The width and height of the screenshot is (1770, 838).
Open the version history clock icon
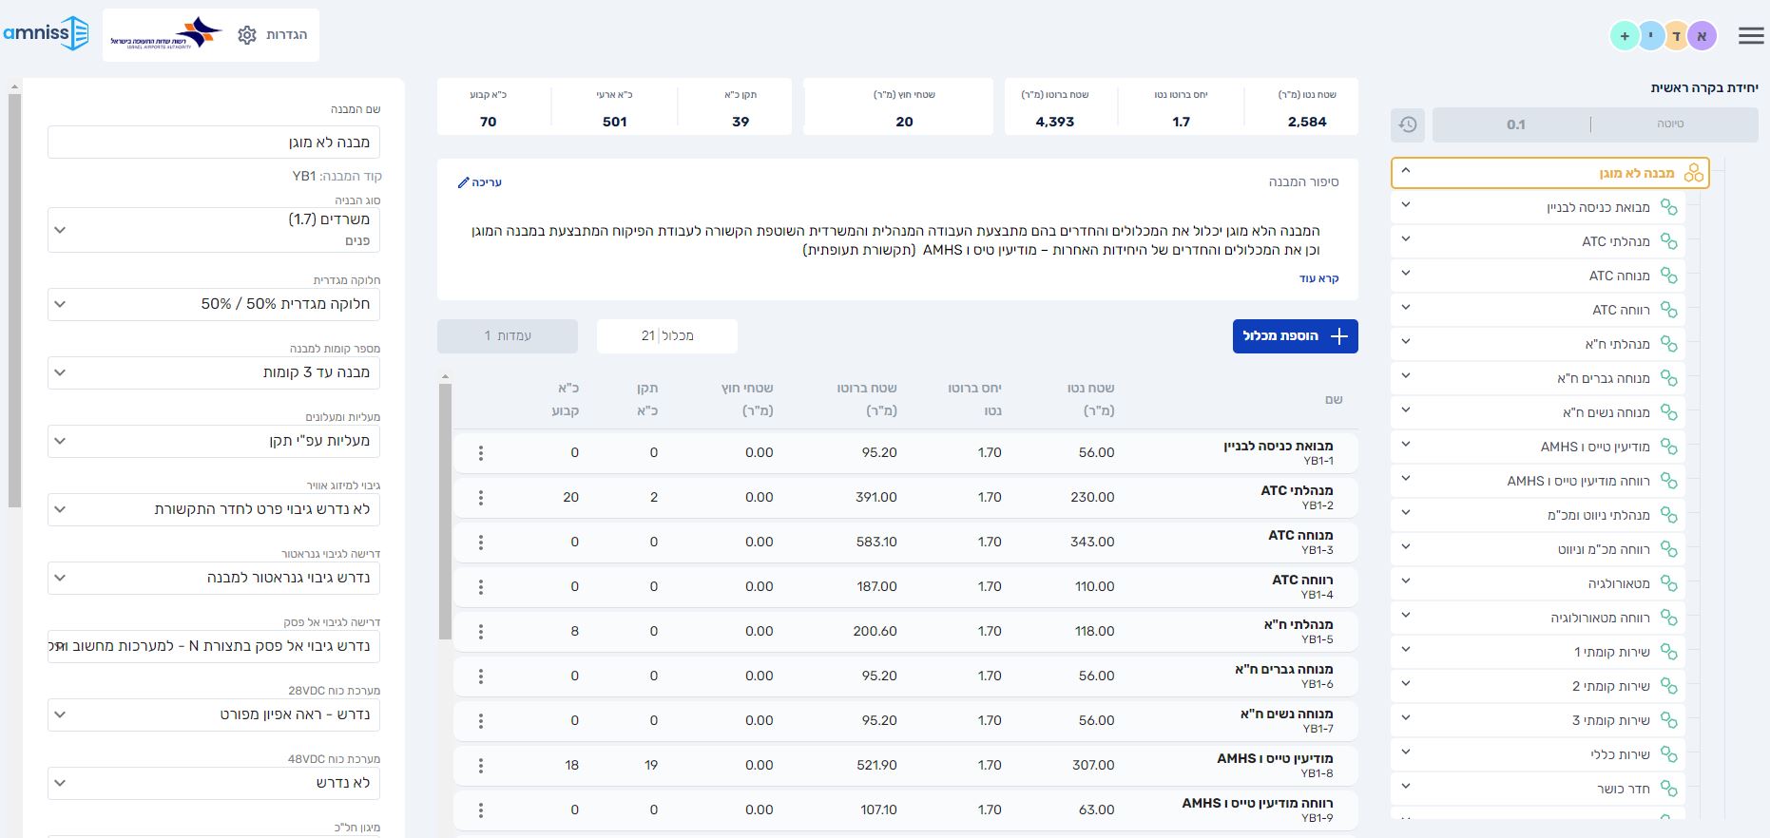pos(1408,124)
